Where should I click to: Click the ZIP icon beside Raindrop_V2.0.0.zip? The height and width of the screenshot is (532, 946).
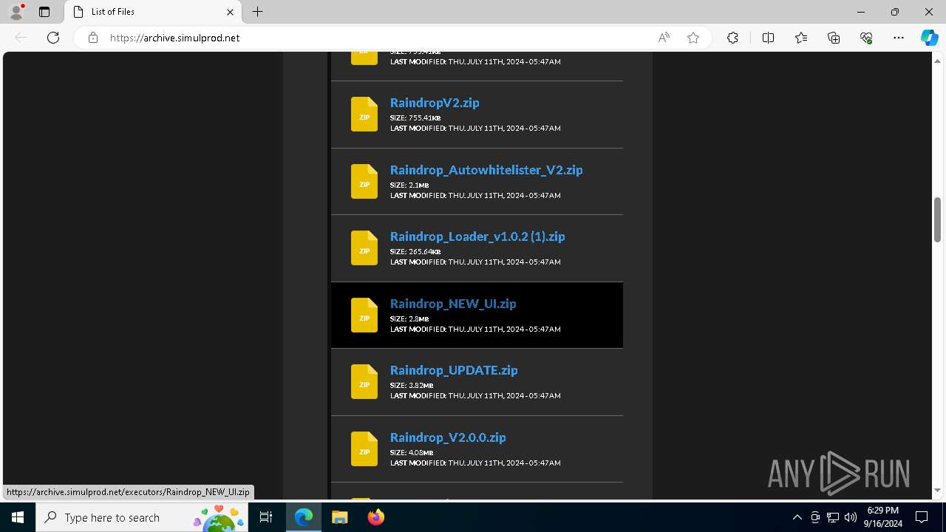[364, 449]
